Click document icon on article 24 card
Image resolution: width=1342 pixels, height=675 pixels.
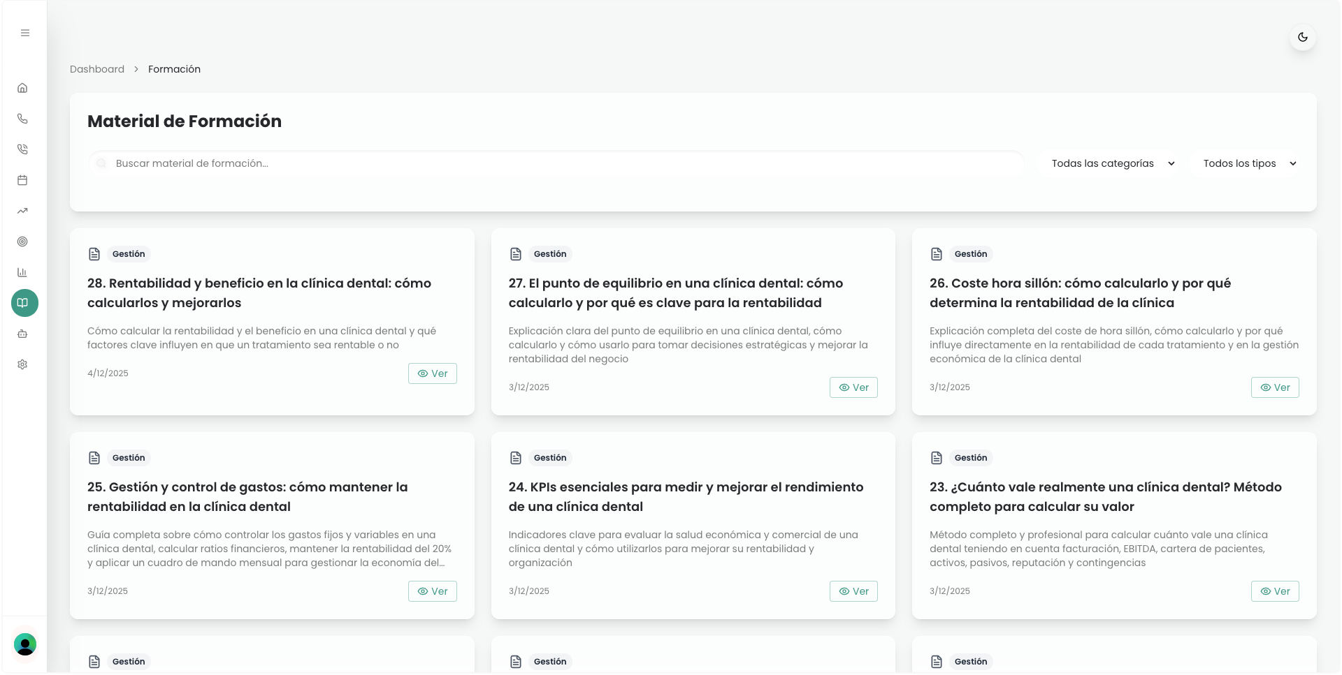click(516, 458)
